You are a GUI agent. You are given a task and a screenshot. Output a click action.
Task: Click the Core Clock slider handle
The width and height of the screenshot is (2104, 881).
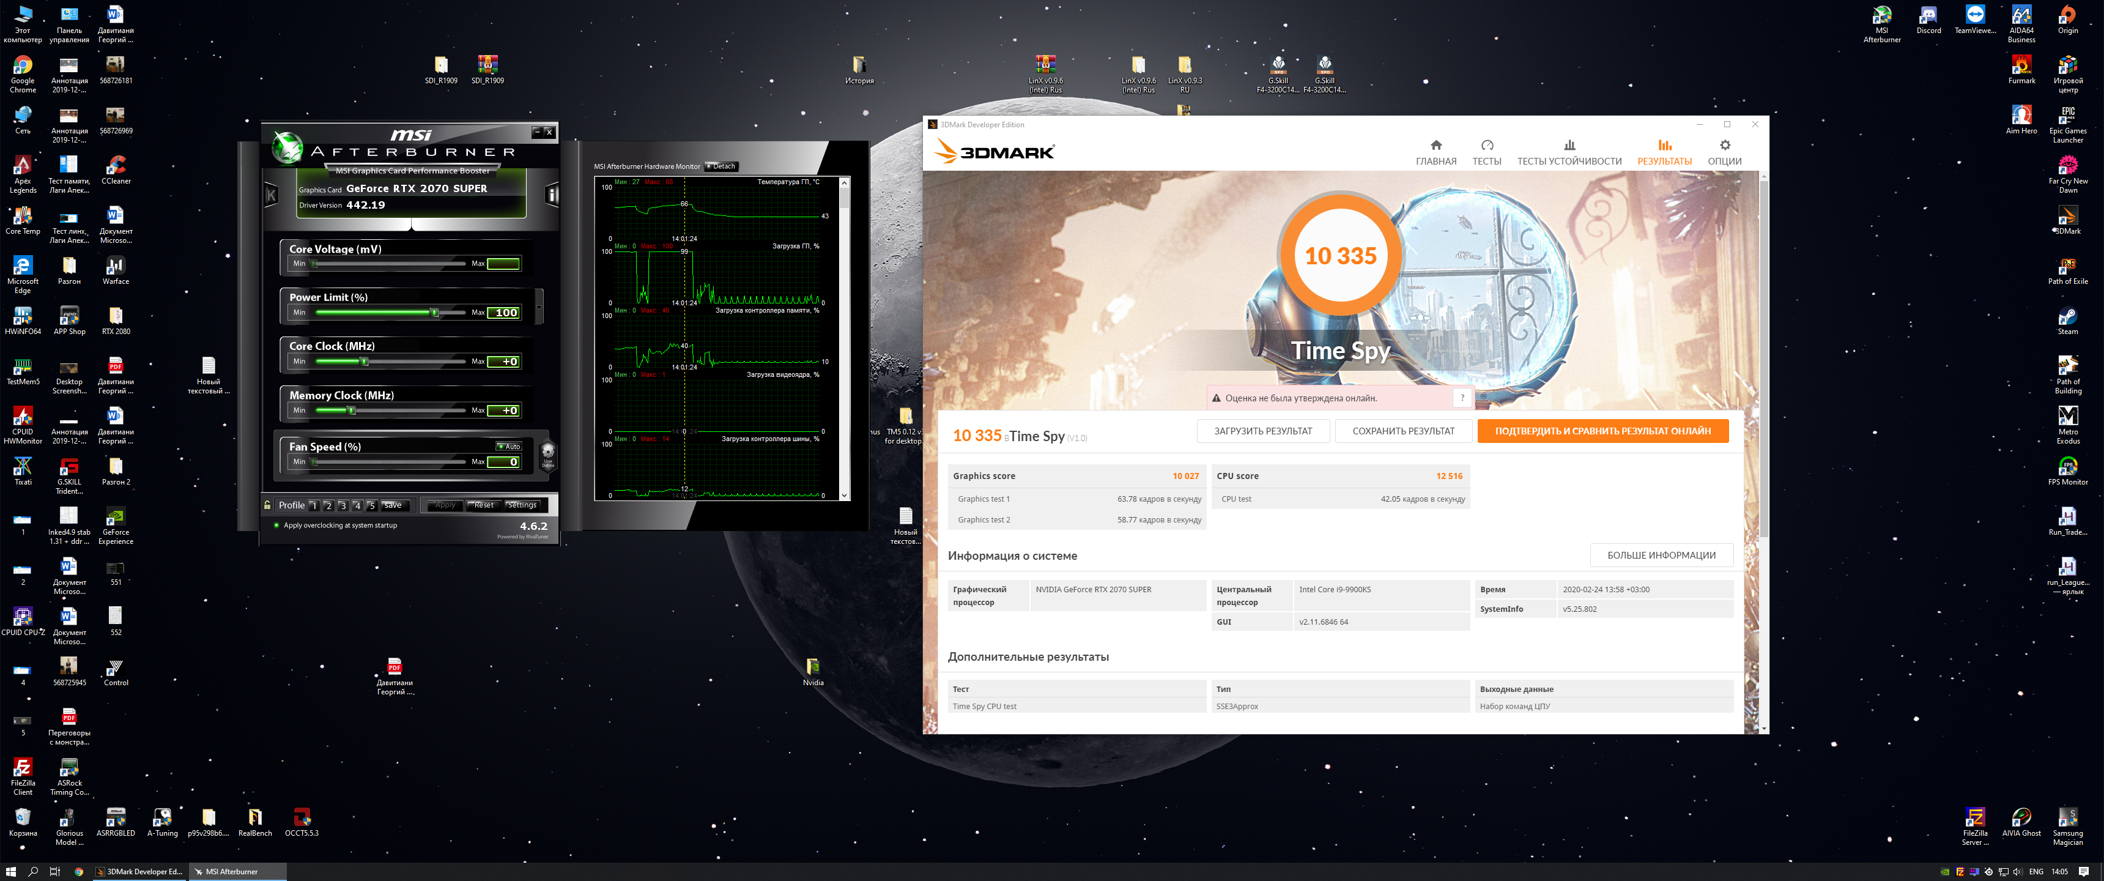point(365,361)
